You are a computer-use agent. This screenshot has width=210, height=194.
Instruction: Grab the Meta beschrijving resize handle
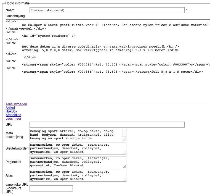click(124, 139)
